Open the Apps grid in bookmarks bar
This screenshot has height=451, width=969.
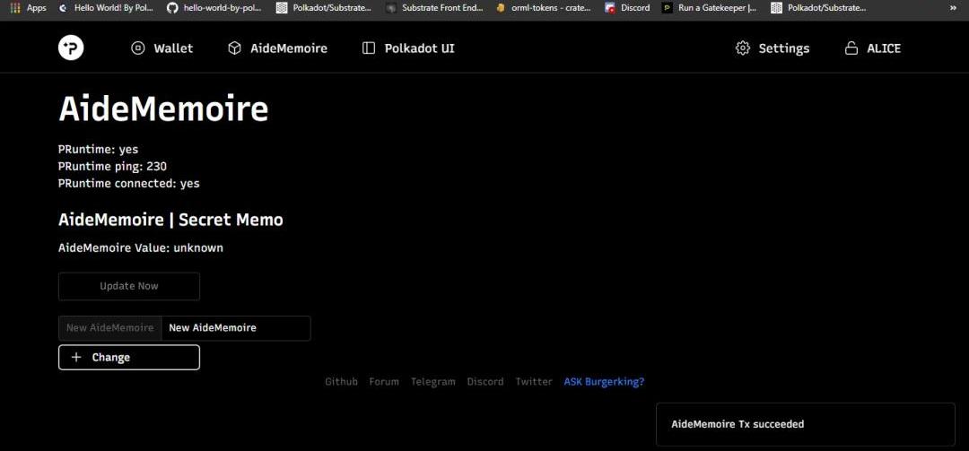click(29, 8)
